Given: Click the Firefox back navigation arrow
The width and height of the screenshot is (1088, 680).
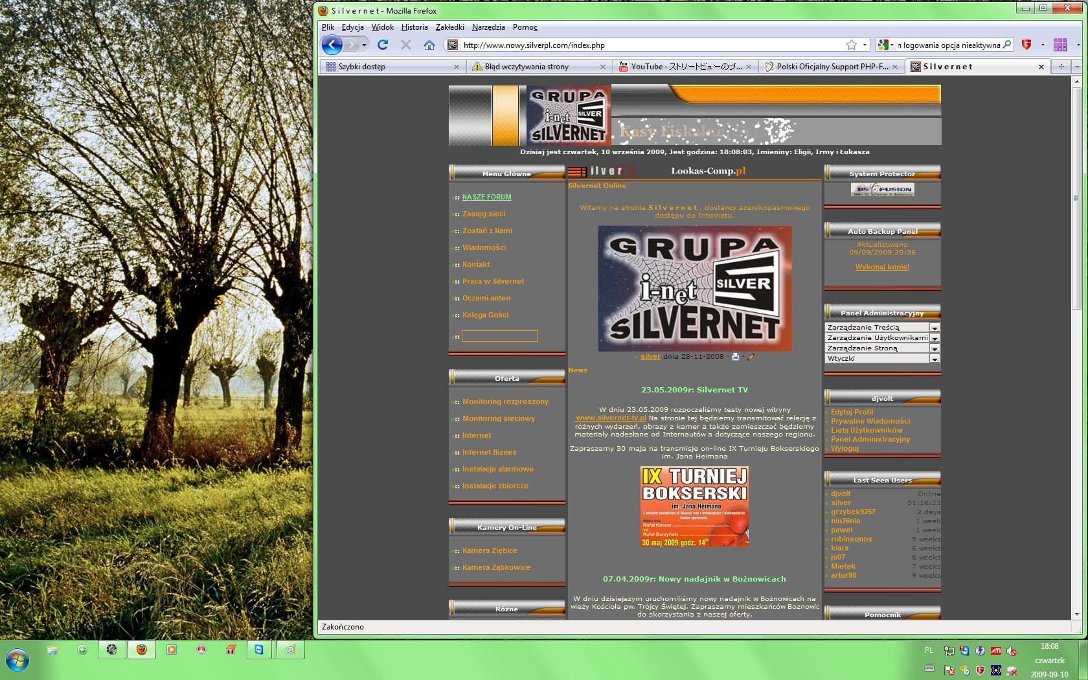Looking at the screenshot, I should point(332,45).
